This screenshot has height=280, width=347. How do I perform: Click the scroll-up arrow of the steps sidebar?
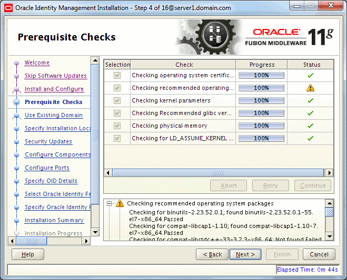(x=95, y=60)
